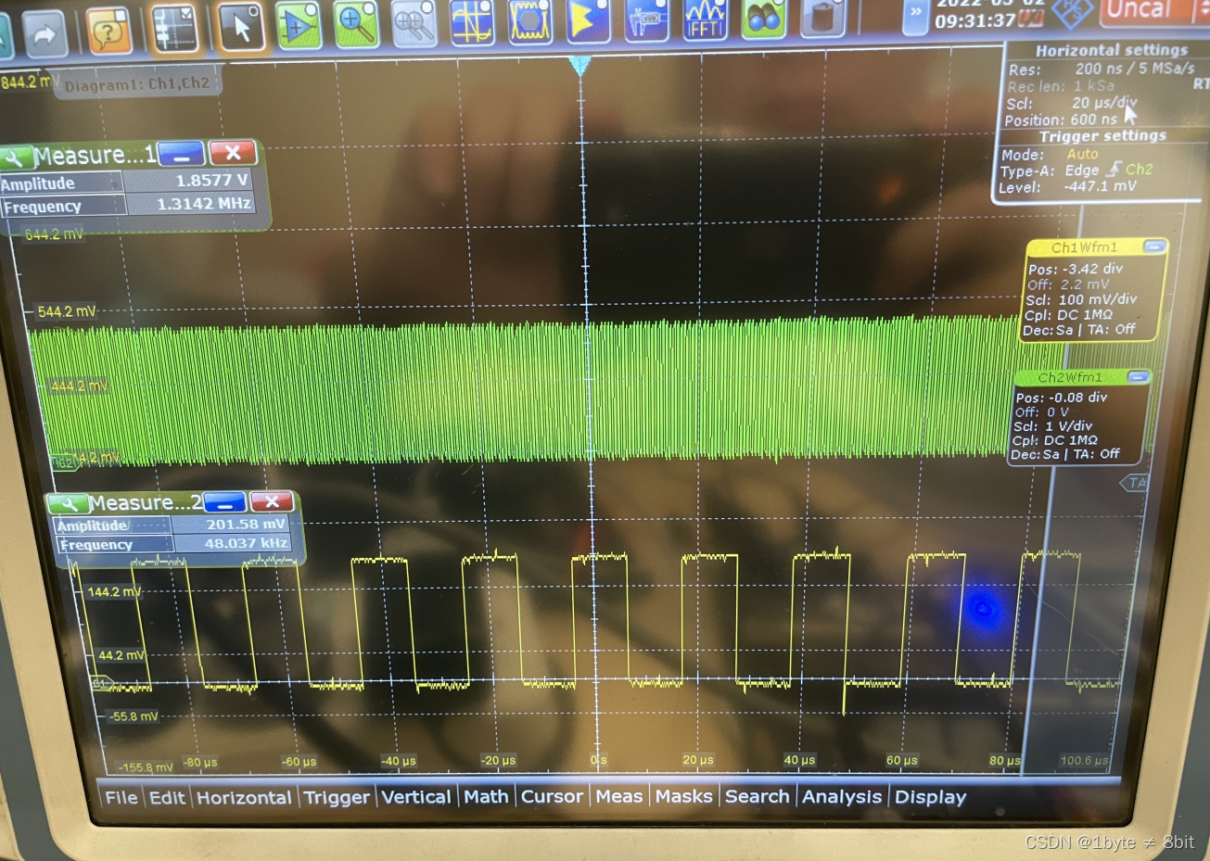Open the Masks menu
The width and height of the screenshot is (1210, 861).
pos(684,796)
